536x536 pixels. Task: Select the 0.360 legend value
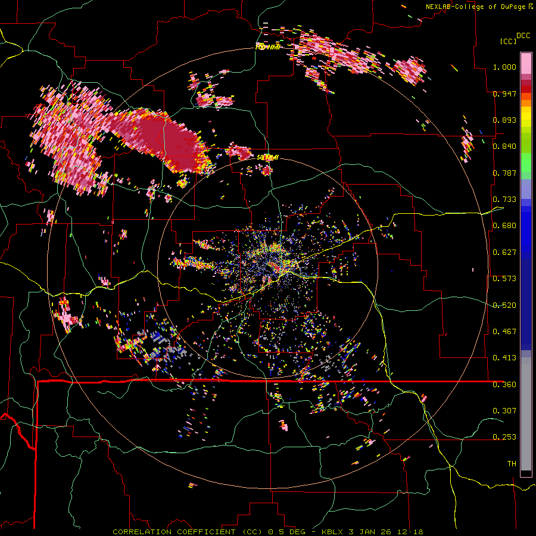click(504, 385)
